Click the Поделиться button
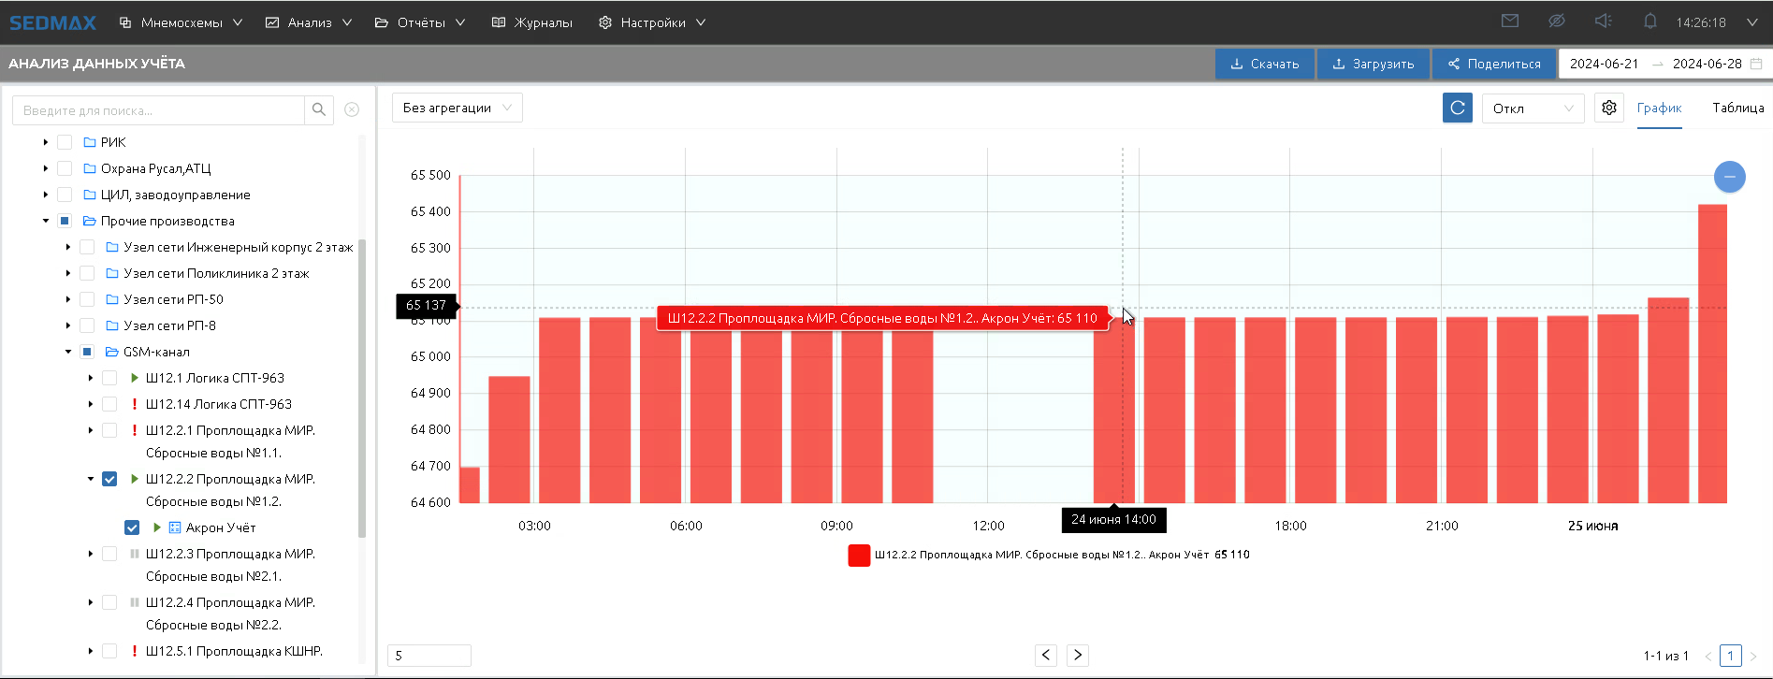This screenshot has height=679, width=1773. pos(1493,64)
